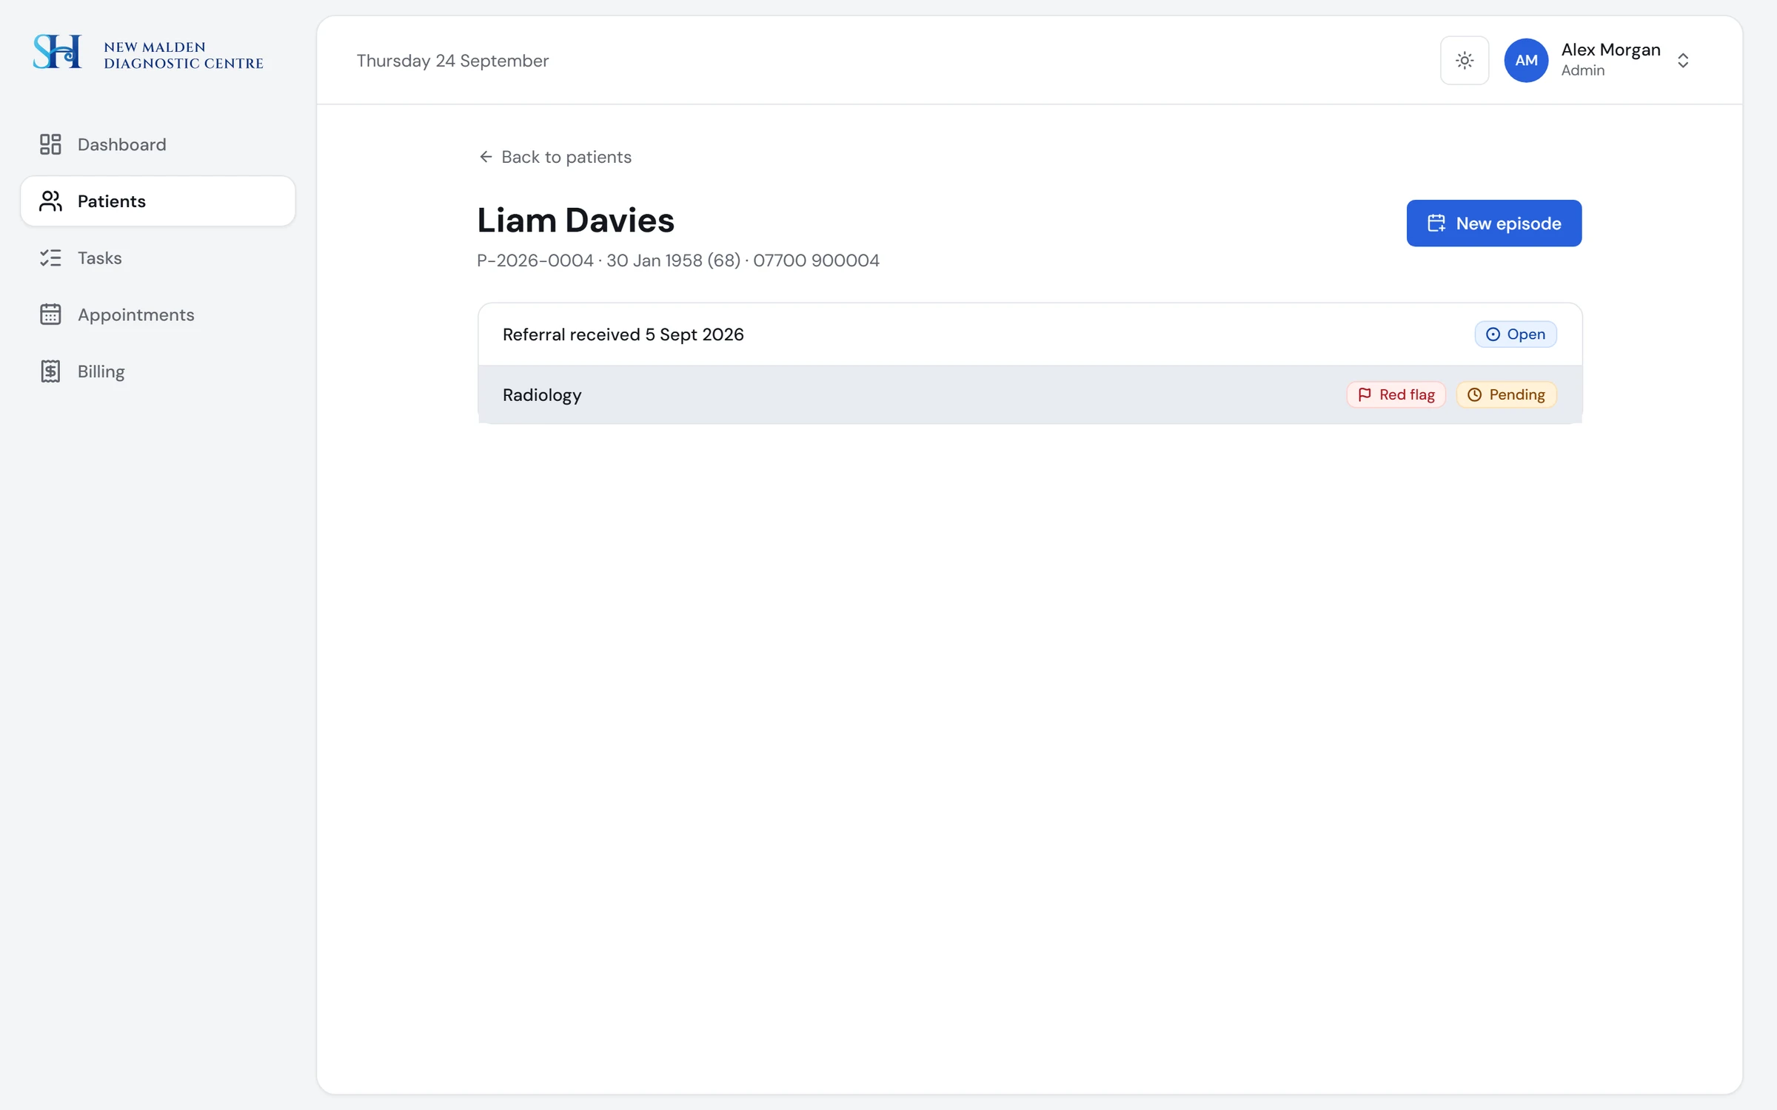Click the AM user avatar
The height and width of the screenshot is (1110, 1777).
[1526, 60]
